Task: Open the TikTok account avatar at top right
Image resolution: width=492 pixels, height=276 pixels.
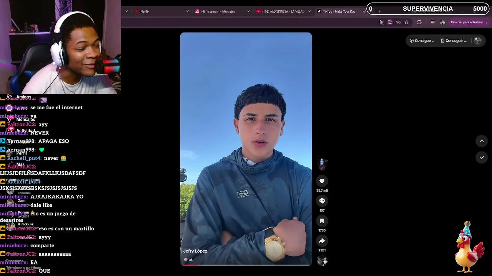Action: tap(478, 41)
